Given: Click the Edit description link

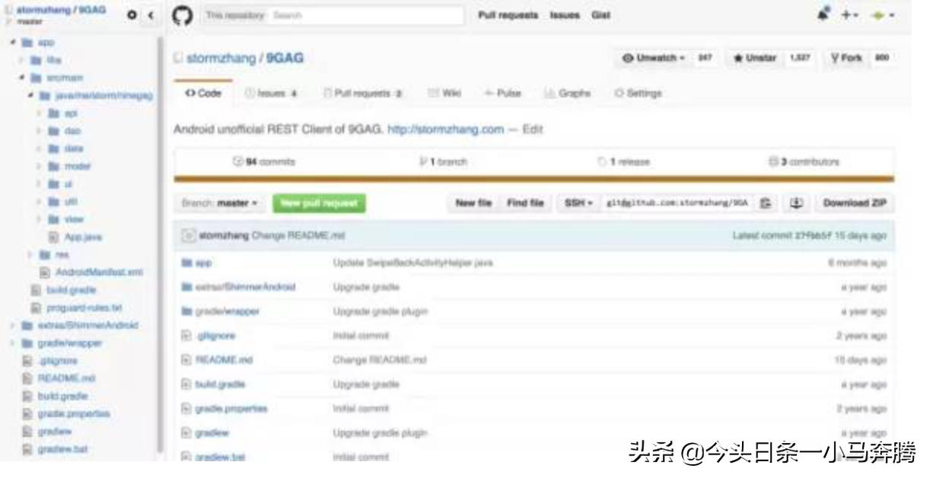Looking at the screenshot, I should 533,129.
